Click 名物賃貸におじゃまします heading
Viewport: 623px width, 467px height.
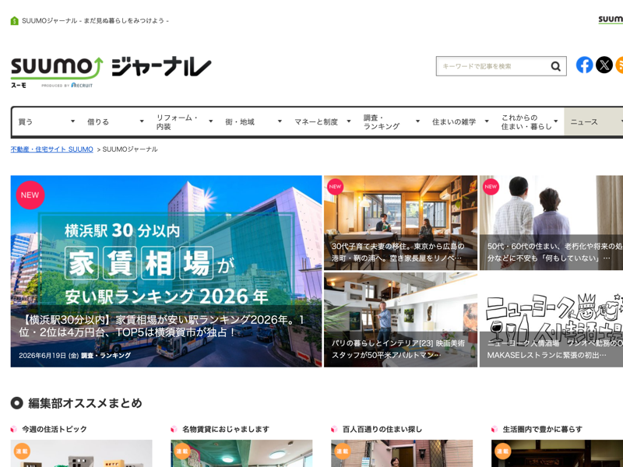(x=226, y=430)
